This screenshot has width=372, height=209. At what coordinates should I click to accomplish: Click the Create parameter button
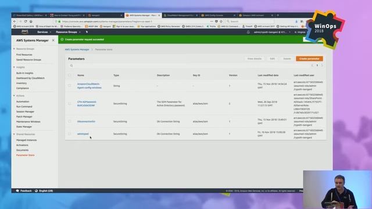(309, 59)
